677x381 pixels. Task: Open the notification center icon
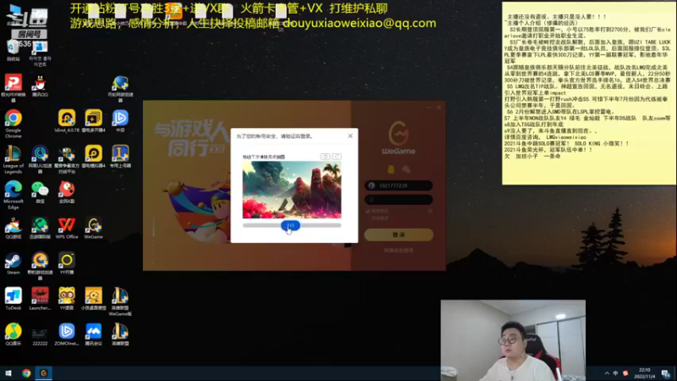666,373
